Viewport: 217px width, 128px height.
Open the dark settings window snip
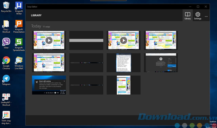pos(161,63)
